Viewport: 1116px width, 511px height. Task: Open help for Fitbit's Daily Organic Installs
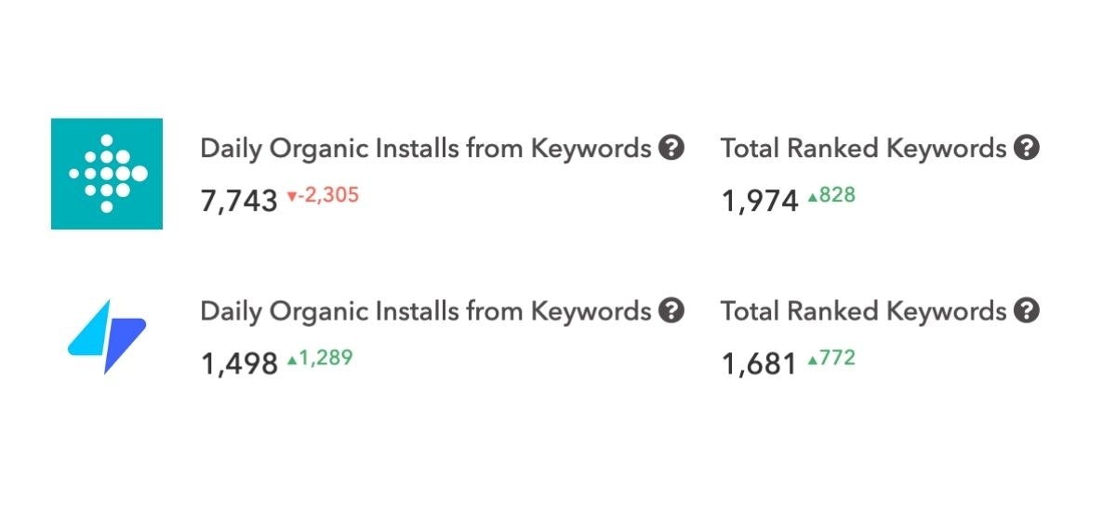pos(671,148)
